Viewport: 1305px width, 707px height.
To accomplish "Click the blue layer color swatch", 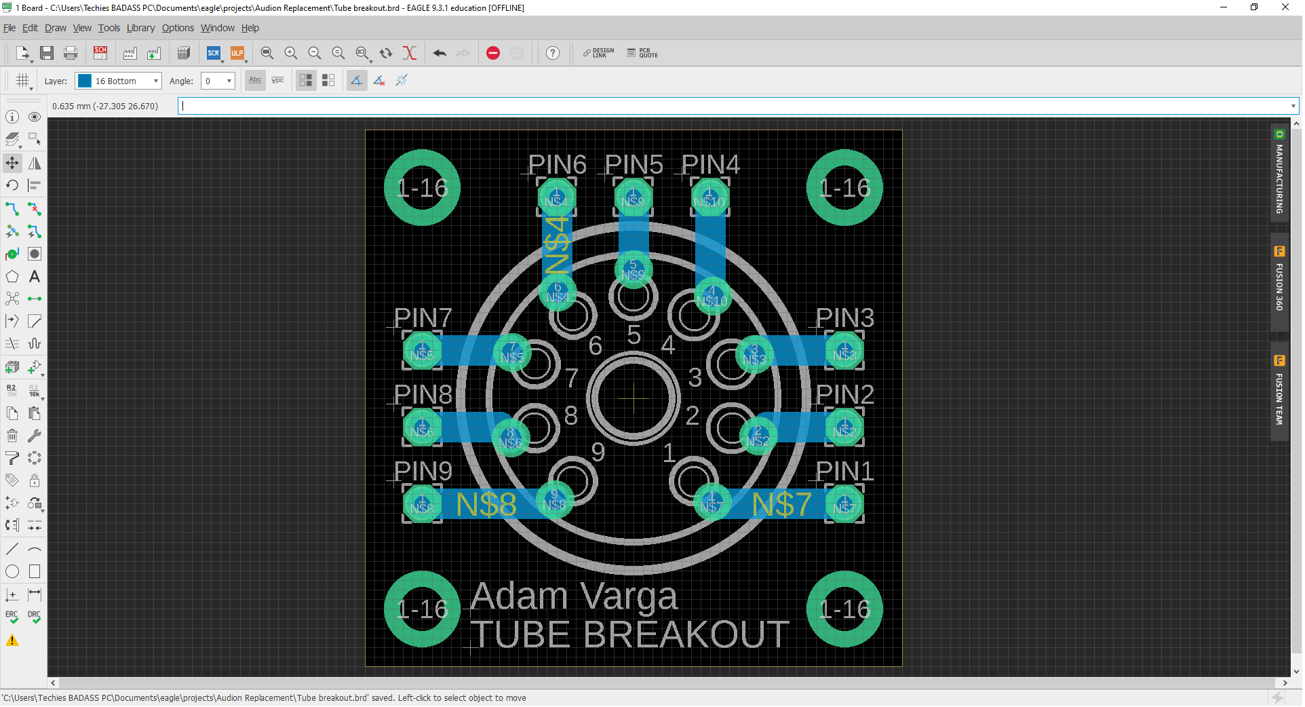I will point(85,81).
